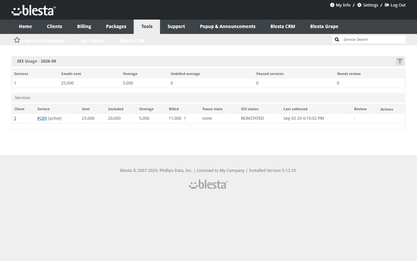Click the gray Blesta footer logo
The image size is (417, 261).
[x=208, y=184]
